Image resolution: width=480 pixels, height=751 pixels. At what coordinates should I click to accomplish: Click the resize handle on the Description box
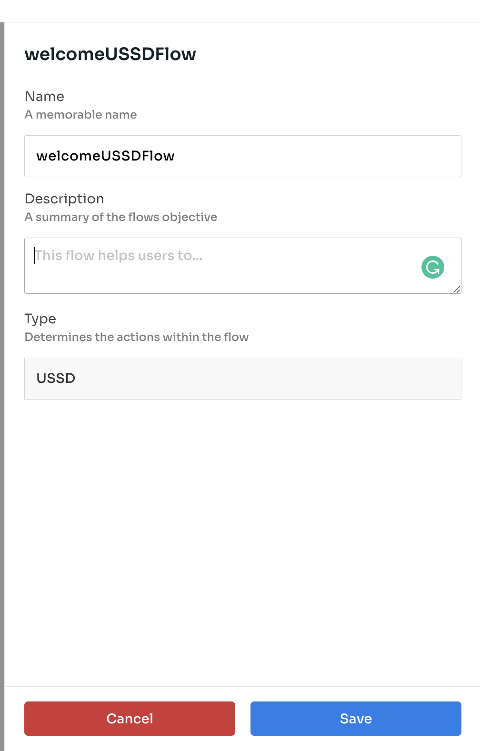[x=457, y=290]
